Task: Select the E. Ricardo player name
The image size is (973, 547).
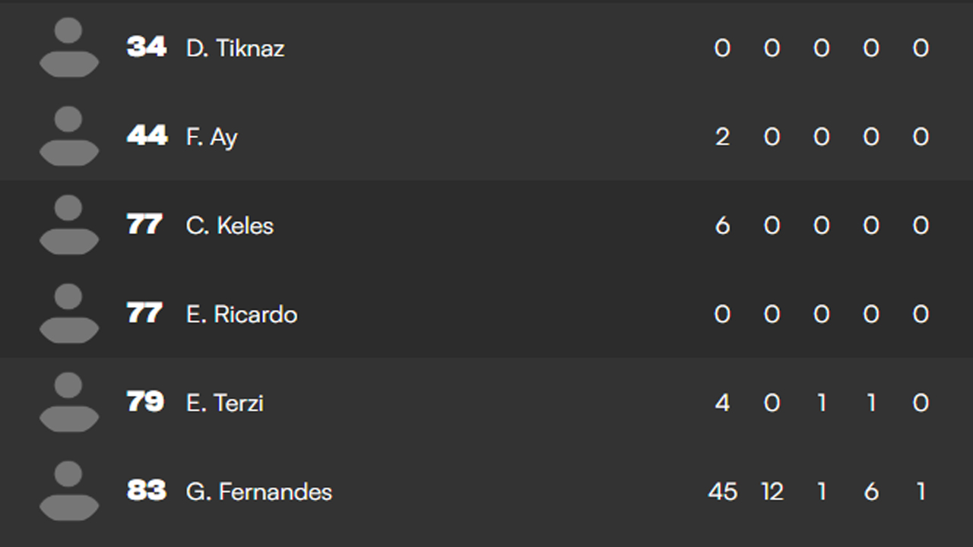Action: 241,315
